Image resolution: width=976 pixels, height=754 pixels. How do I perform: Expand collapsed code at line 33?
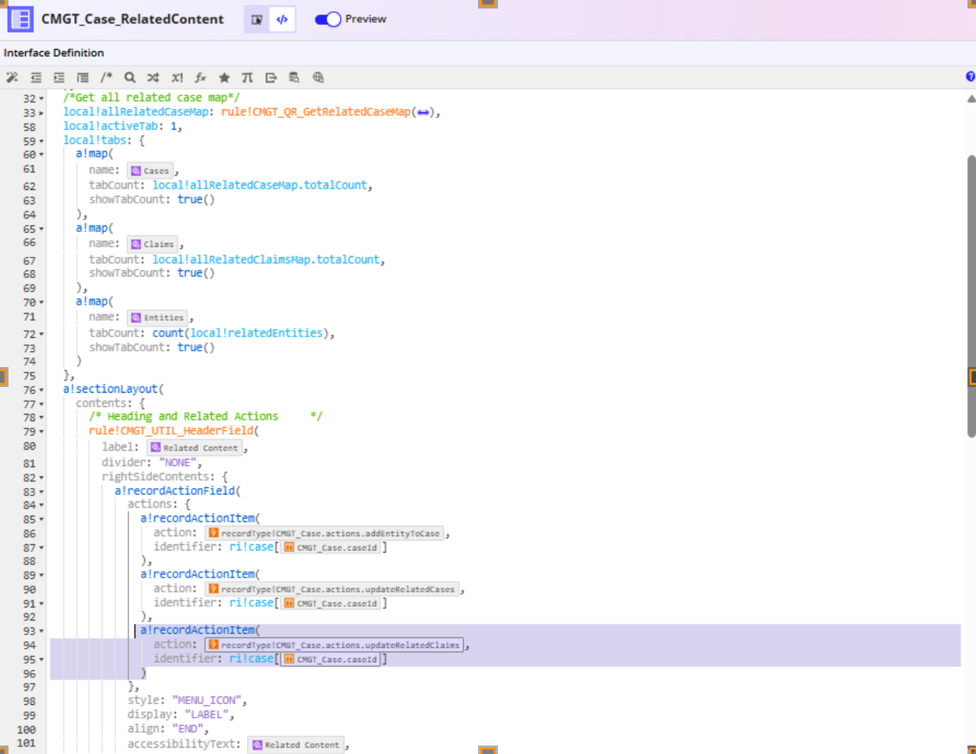coord(41,113)
